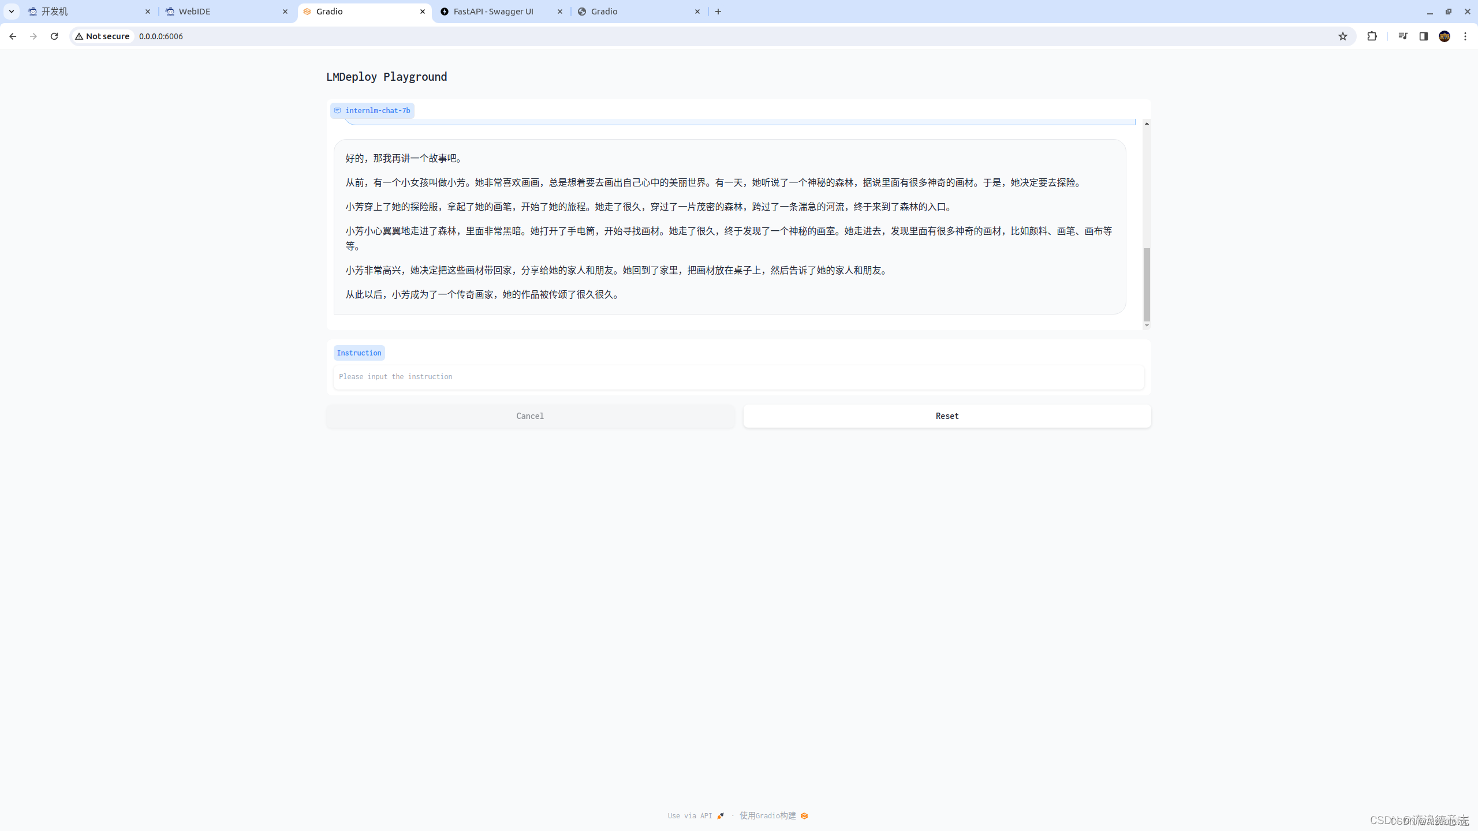Open the Chrome profile avatar
The height and width of the screenshot is (831, 1478).
(1445, 36)
